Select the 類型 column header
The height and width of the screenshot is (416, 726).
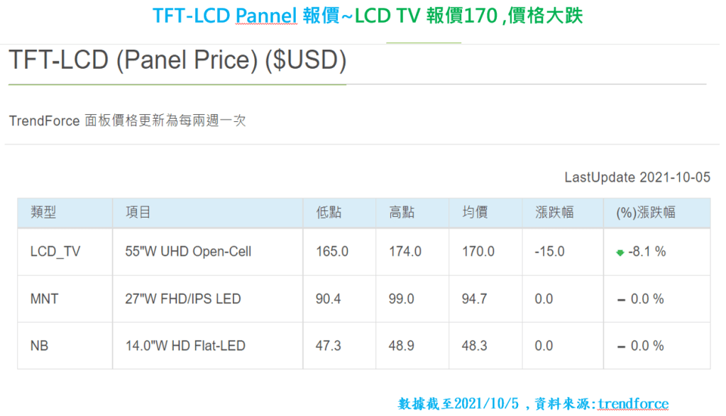43,213
